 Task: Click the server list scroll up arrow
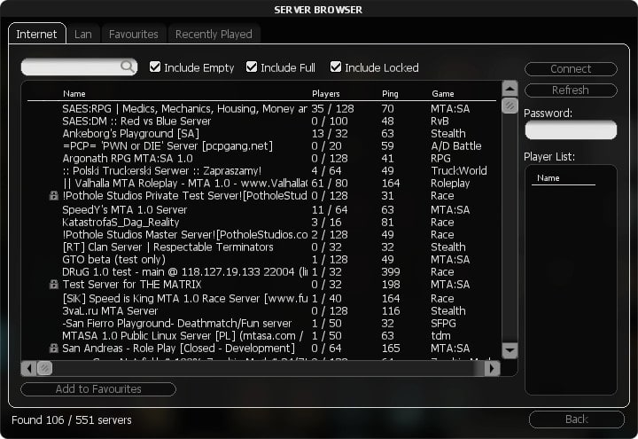point(510,88)
